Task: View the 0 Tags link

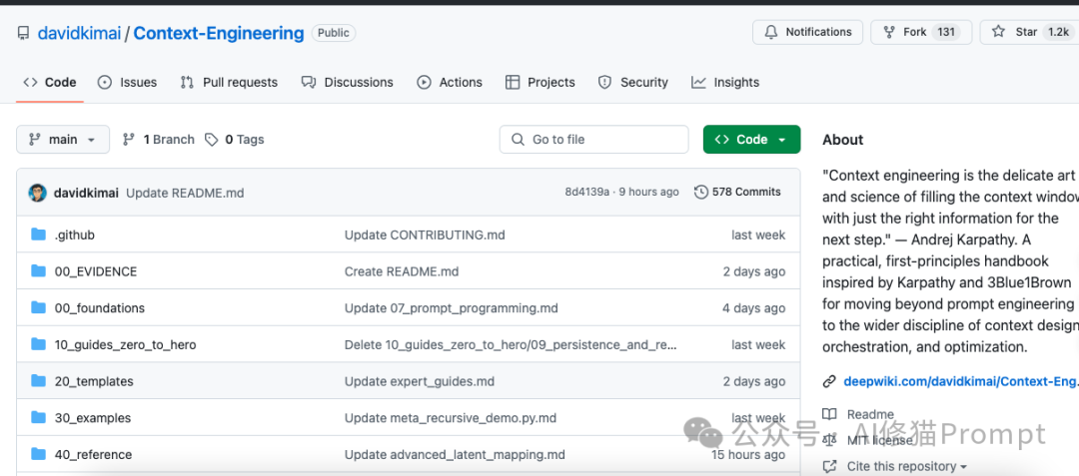Action: pos(235,140)
